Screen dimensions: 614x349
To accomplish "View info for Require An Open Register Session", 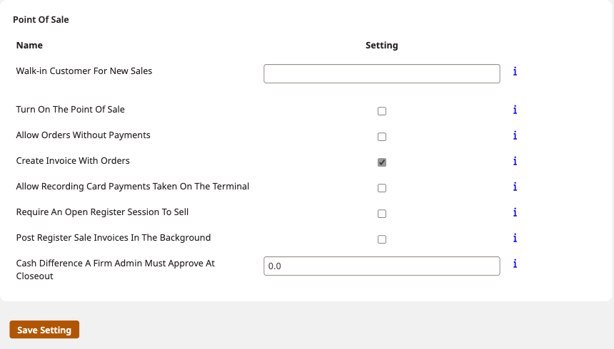I will pos(515,212).
